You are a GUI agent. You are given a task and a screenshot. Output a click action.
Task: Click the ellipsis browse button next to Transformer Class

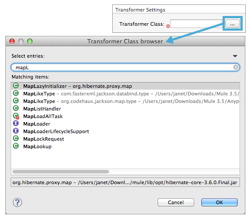232,24
